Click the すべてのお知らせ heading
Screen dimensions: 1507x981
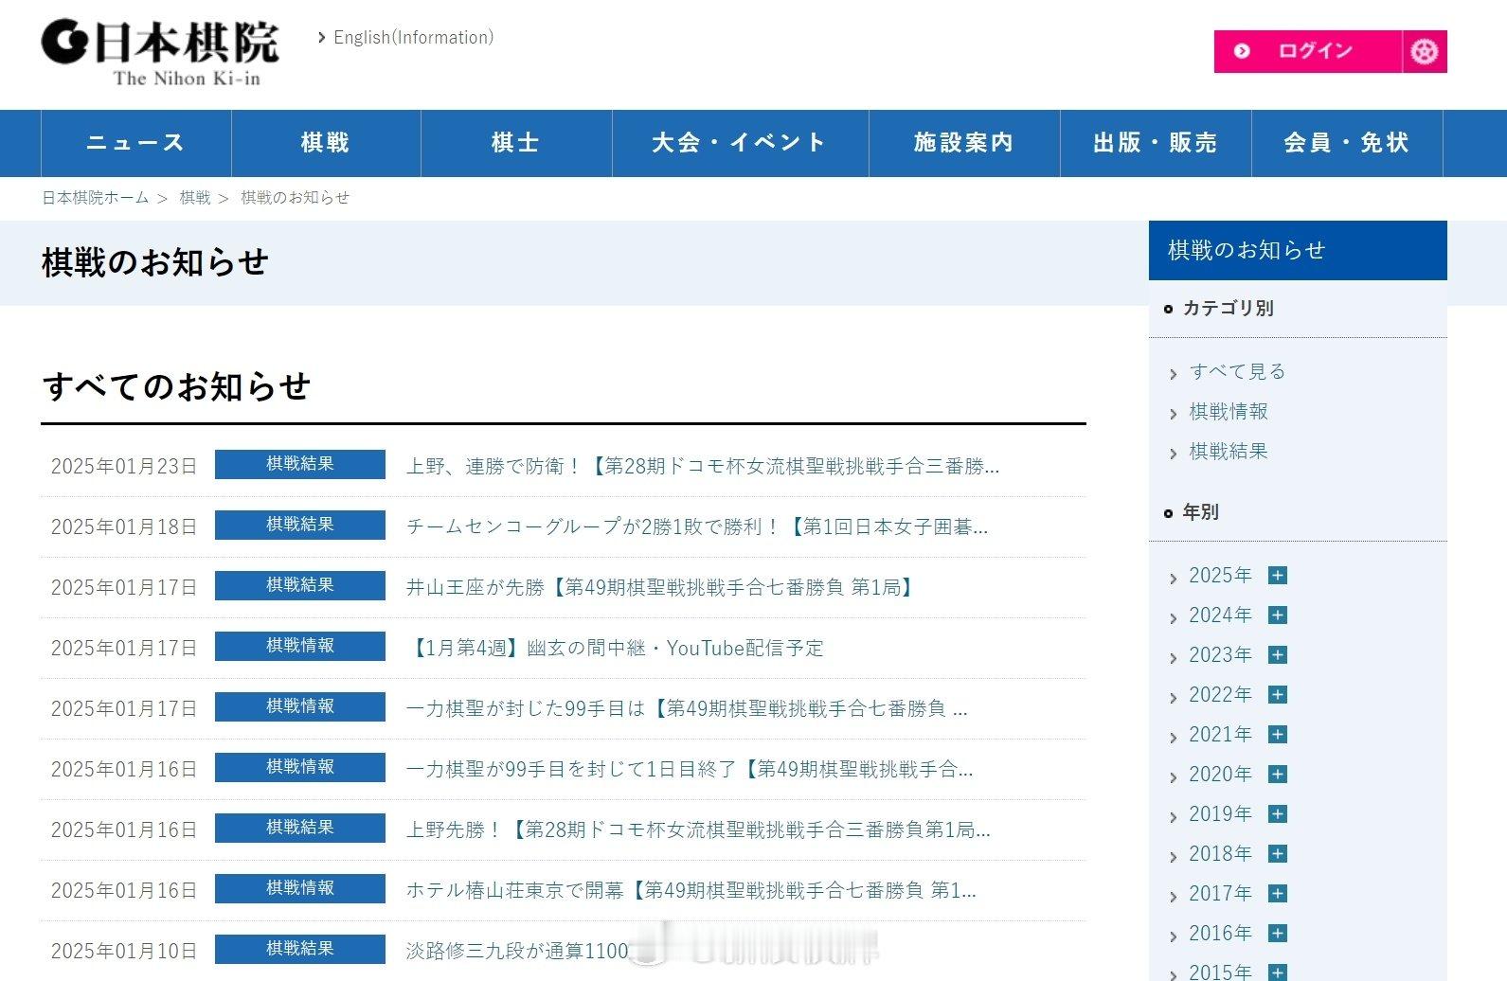click(176, 386)
